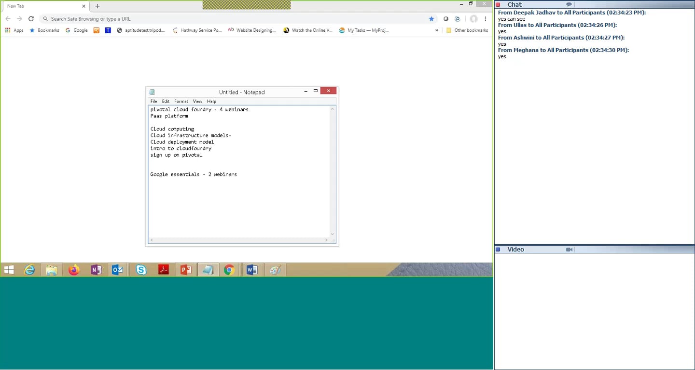Click the line 'Paas platform' in Notepad
The width and height of the screenshot is (695, 370).
coord(169,116)
